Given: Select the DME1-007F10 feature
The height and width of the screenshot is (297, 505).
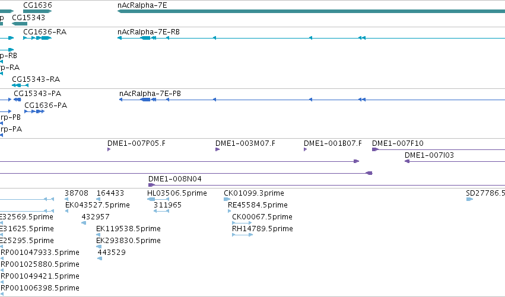Looking at the screenshot, I should click(x=439, y=149).
